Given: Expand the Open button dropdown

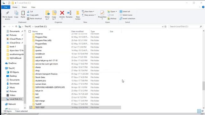Looking at the screenshot, I should click(116, 11).
